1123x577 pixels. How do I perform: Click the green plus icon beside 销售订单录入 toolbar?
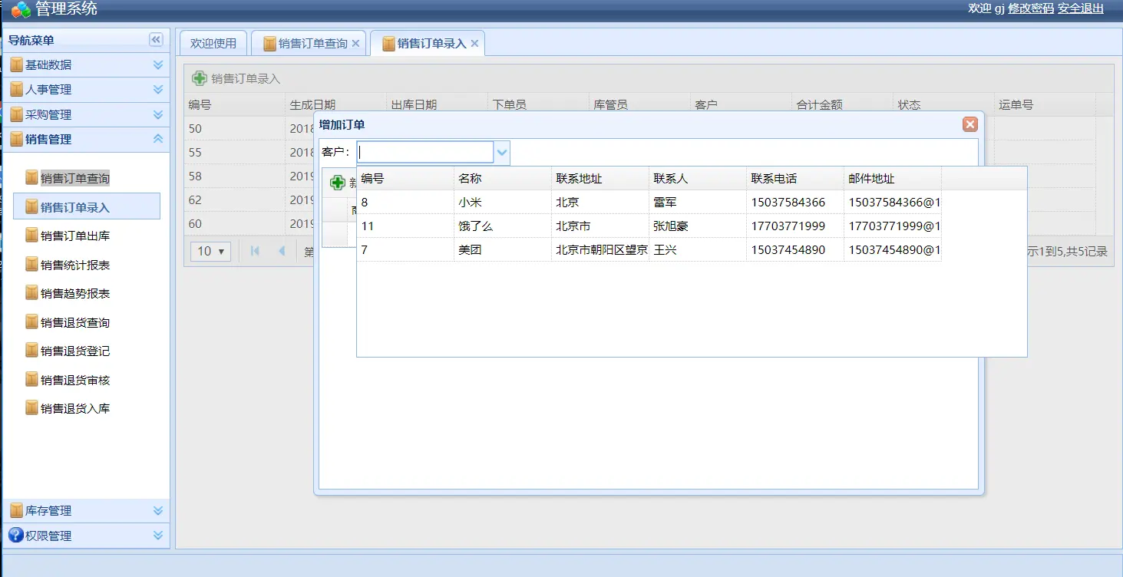point(200,78)
